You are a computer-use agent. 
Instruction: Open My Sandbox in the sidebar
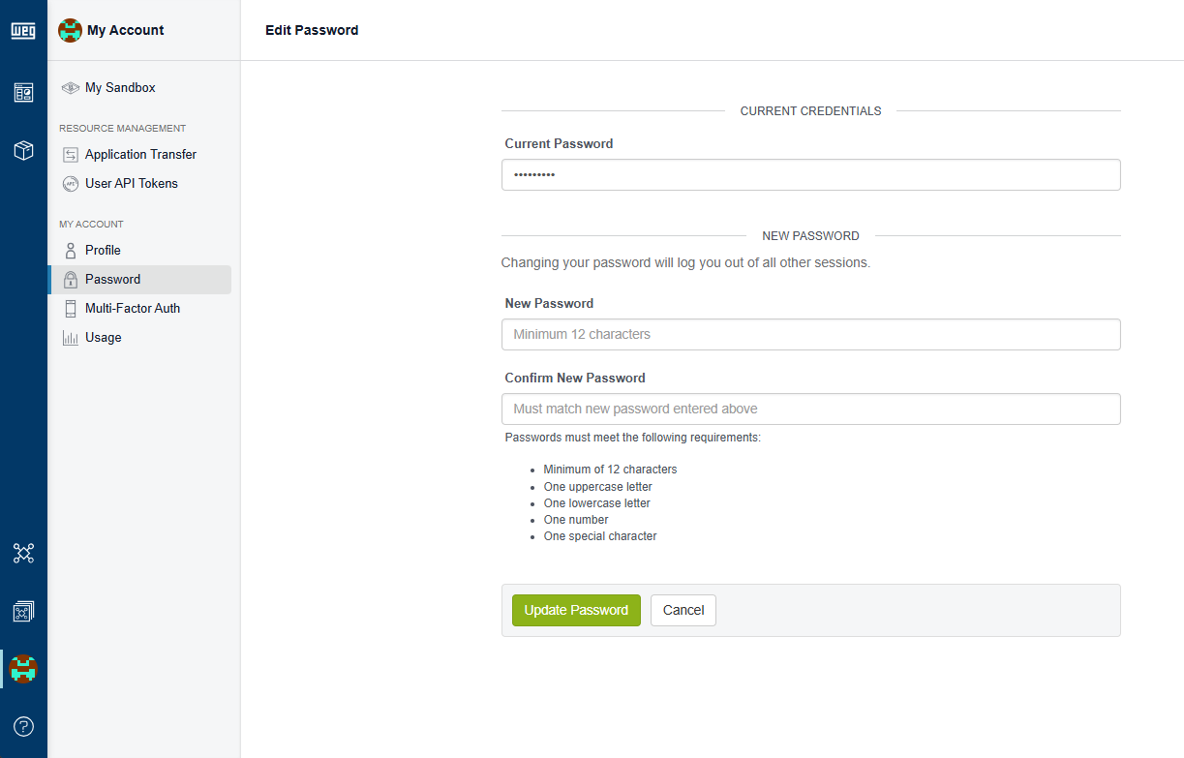click(120, 88)
